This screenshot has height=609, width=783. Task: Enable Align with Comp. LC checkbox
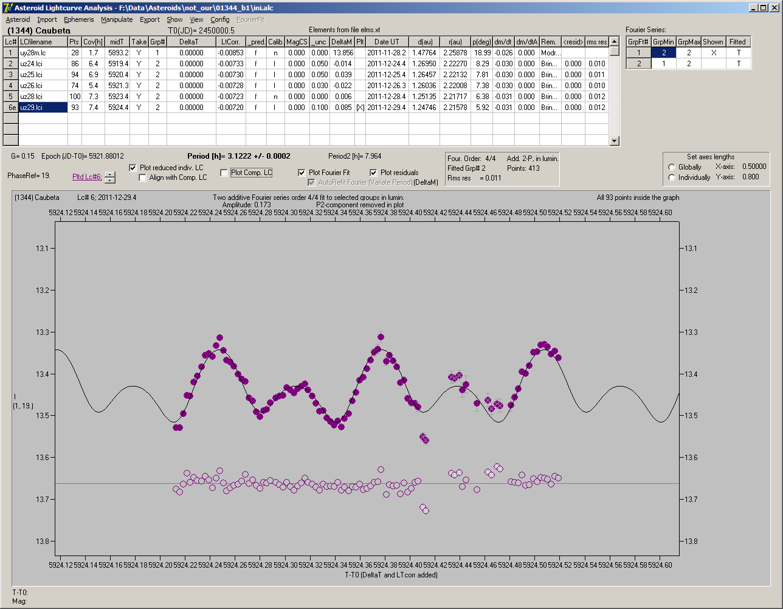coord(143,177)
